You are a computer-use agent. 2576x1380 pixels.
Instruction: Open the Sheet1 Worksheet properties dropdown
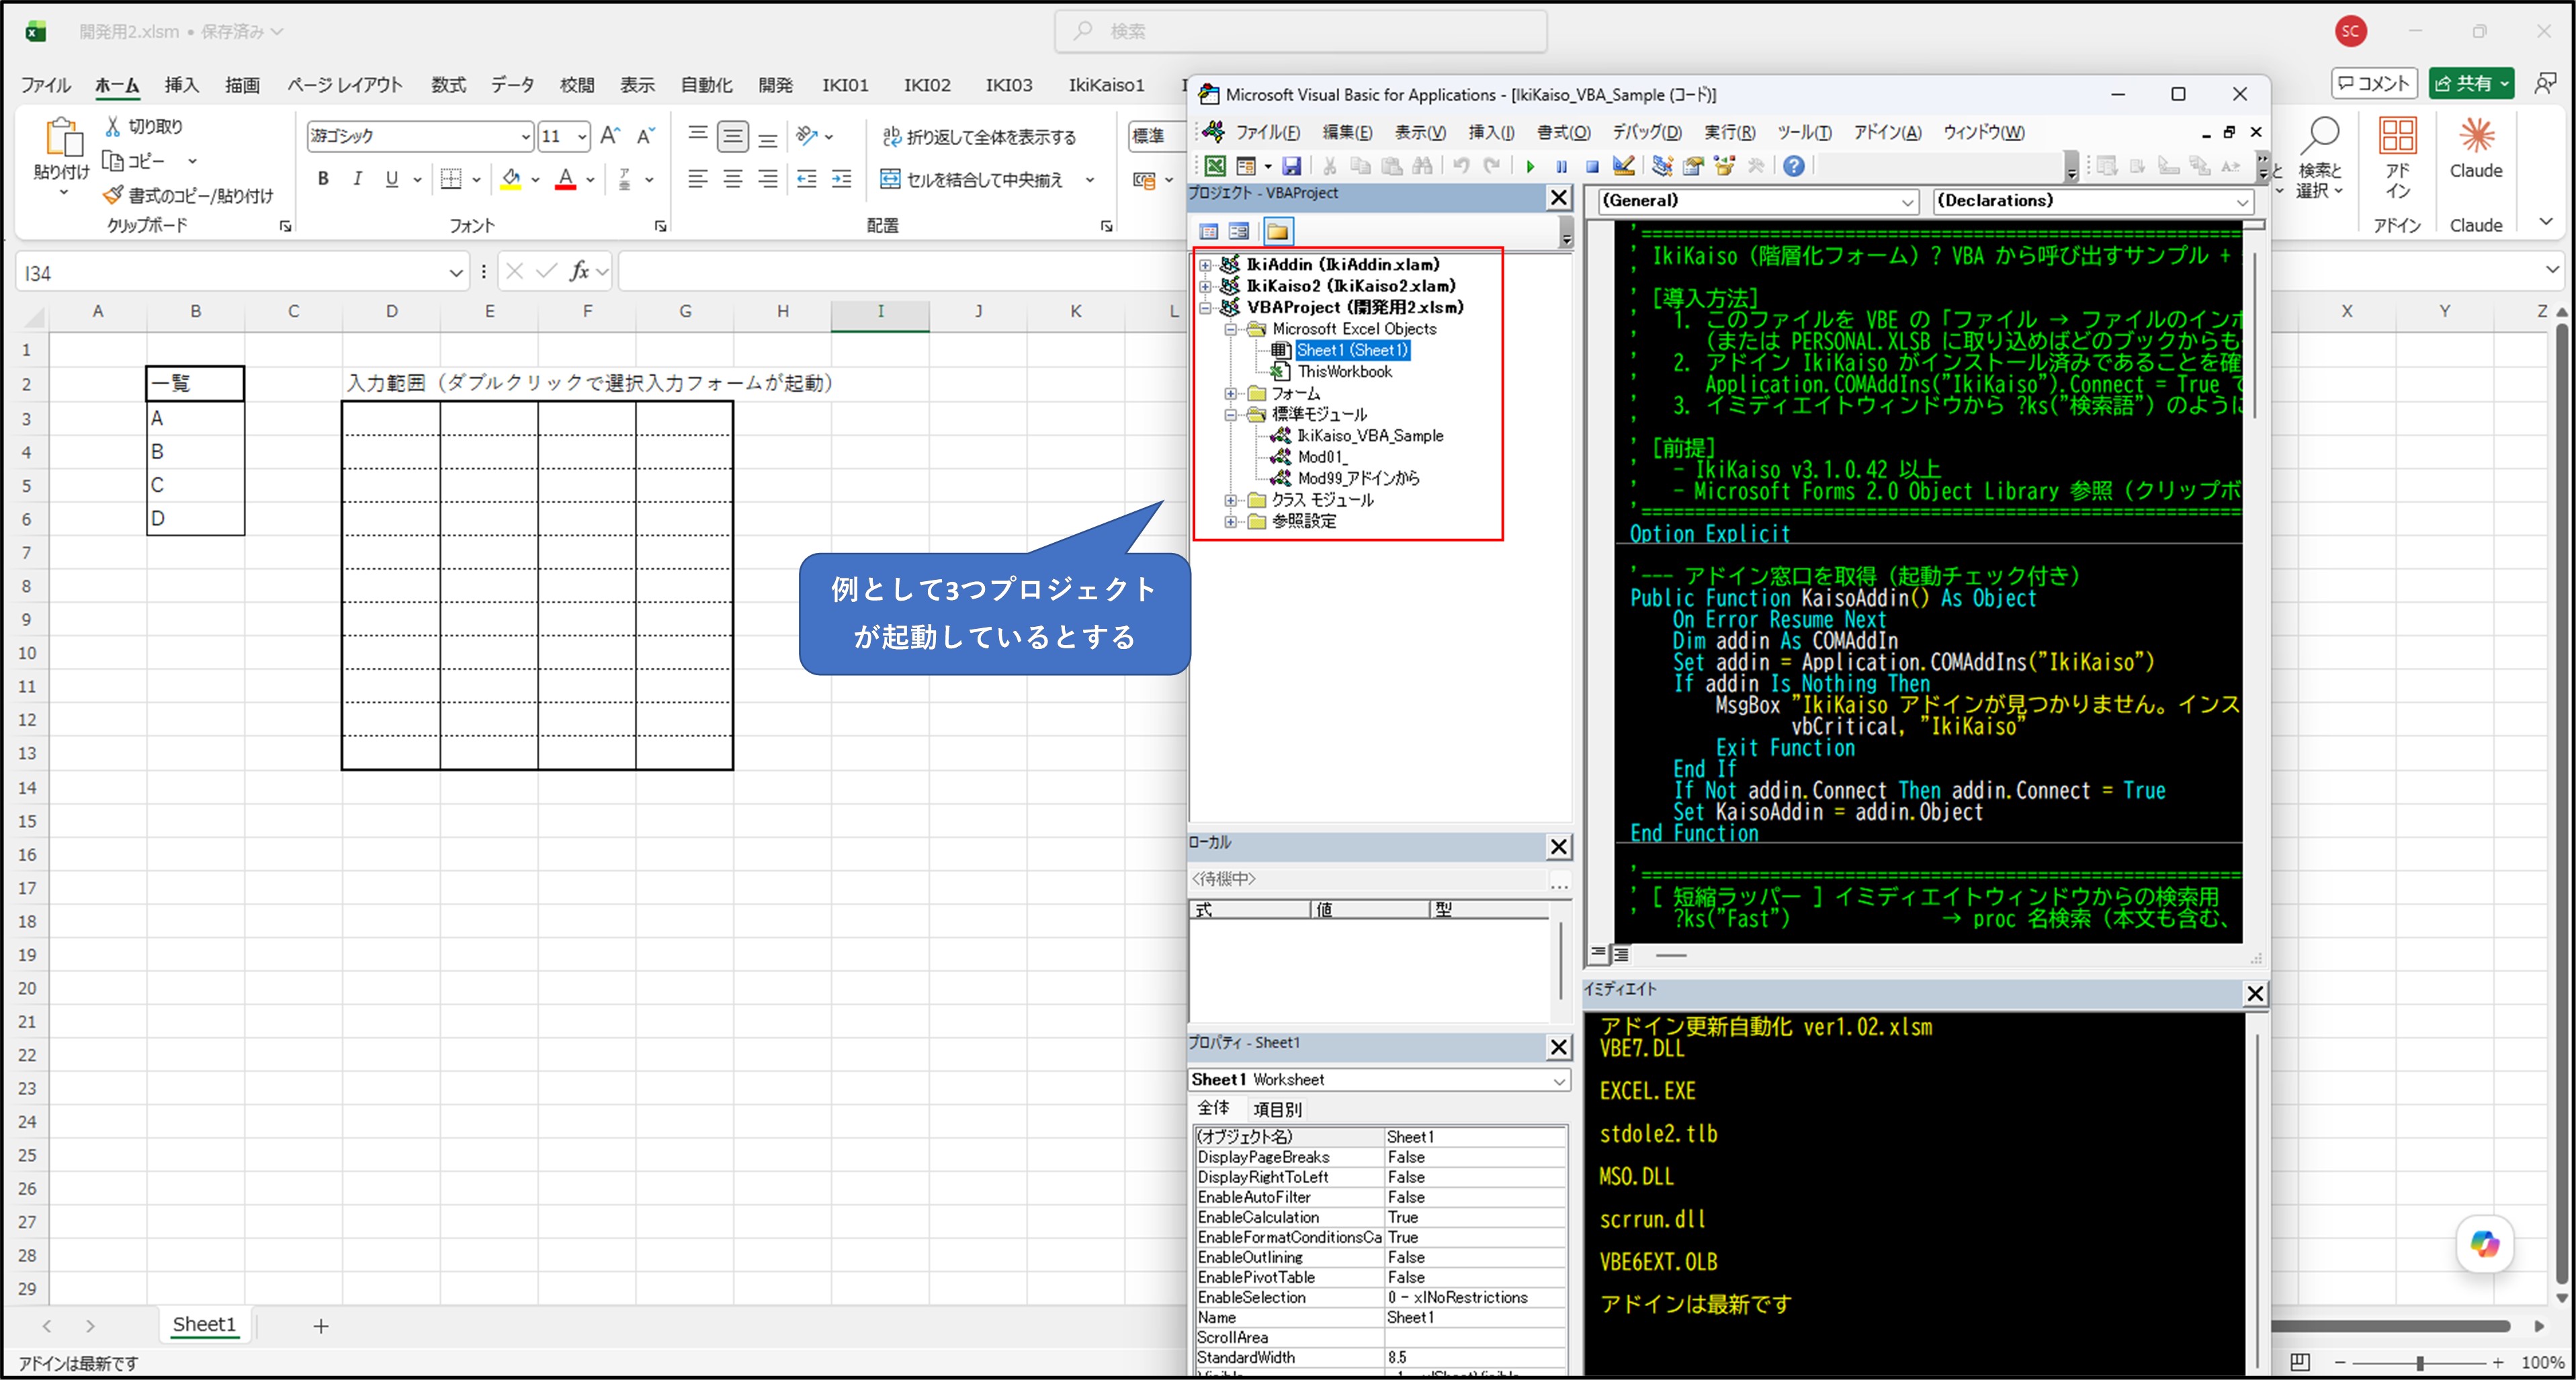point(1559,1081)
